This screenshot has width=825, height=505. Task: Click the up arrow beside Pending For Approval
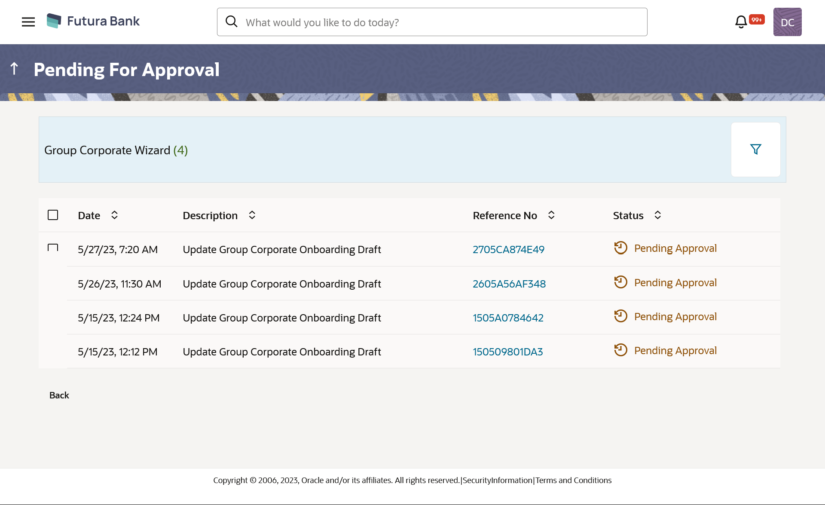point(14,69)
